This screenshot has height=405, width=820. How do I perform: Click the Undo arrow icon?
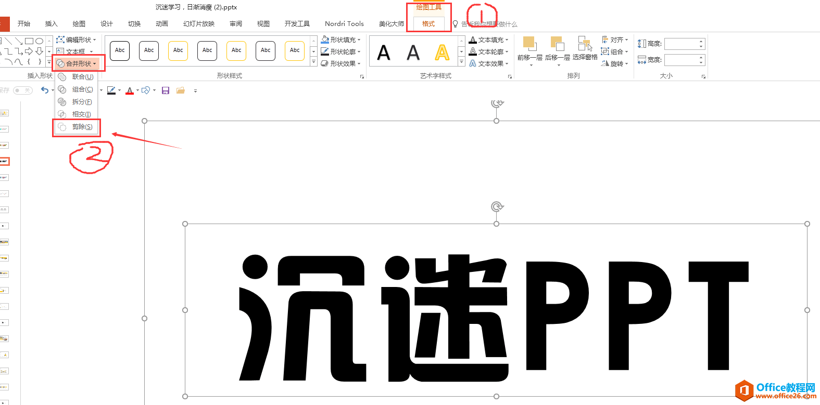coord(45,90)
